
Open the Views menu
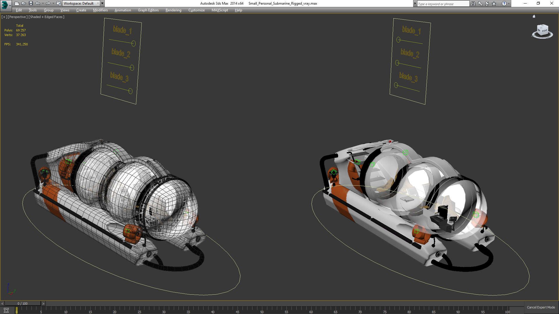tap(65, 10)
